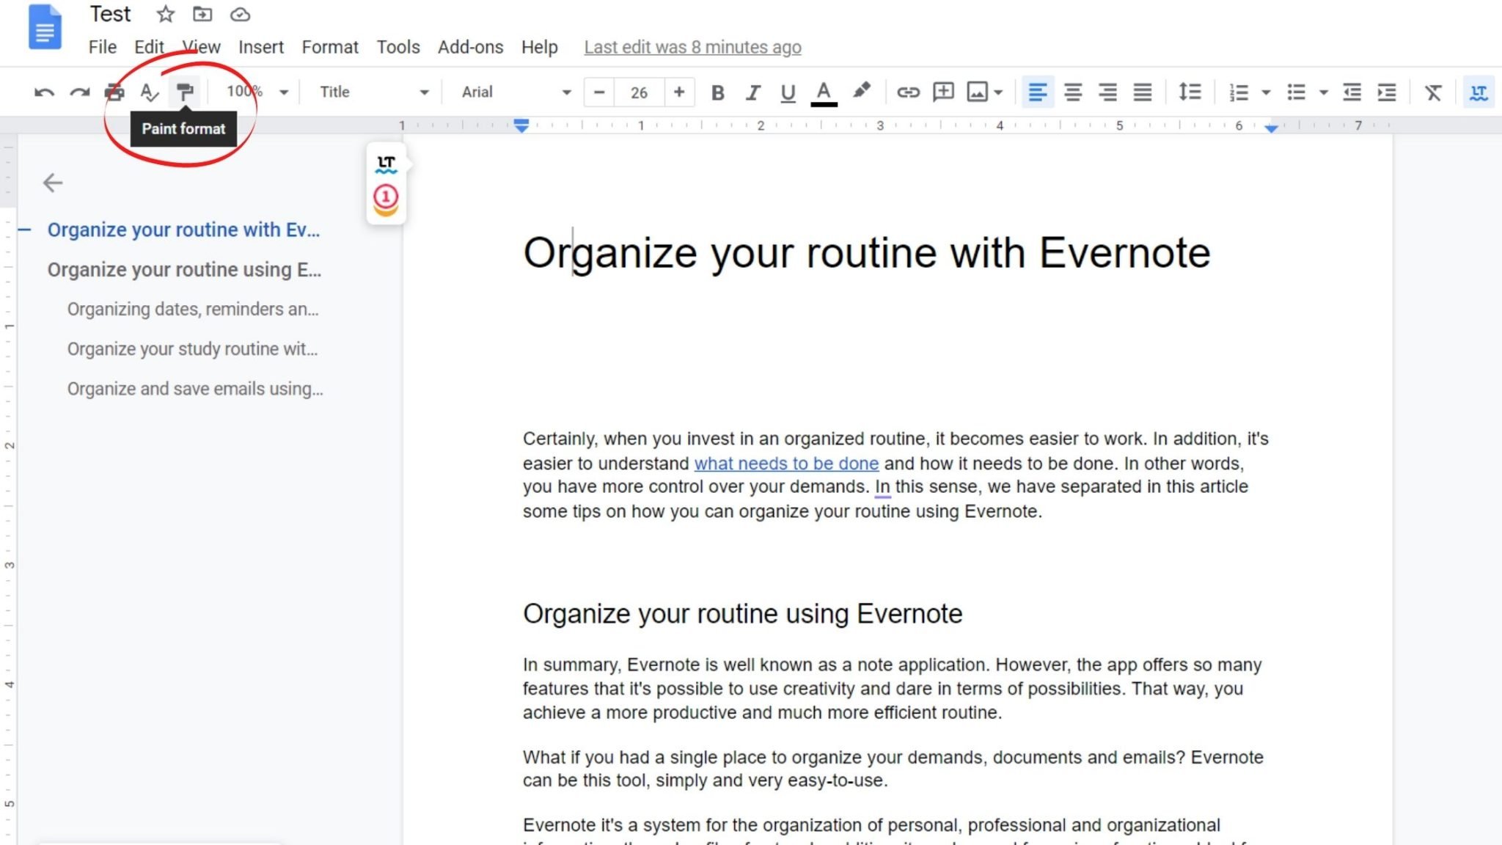Click the right indent marker on ruler
The width and height of the screenshot is (1502, 845).
click(x=1272, y=128)
